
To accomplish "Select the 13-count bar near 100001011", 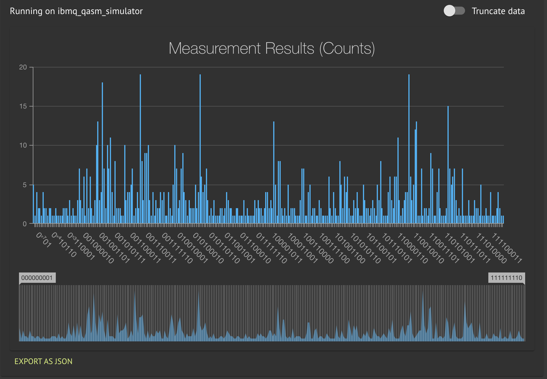I will pos(274,173).
